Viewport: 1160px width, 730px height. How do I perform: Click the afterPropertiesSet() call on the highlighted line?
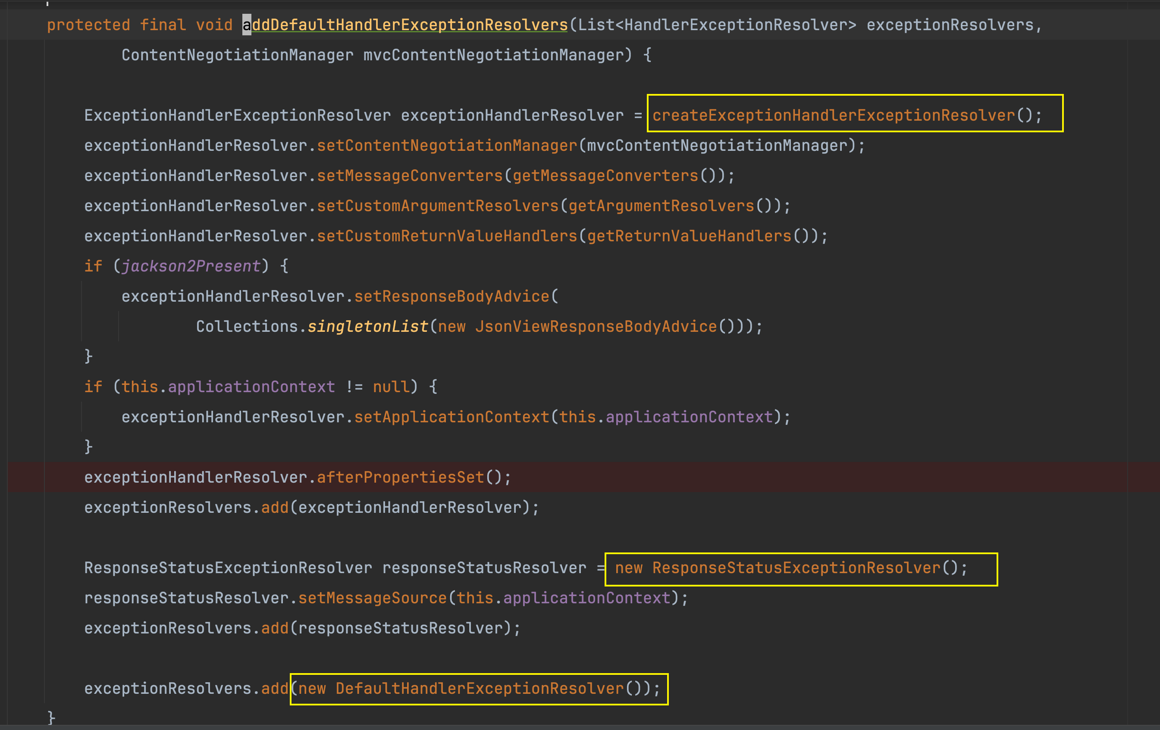point(410,477)
